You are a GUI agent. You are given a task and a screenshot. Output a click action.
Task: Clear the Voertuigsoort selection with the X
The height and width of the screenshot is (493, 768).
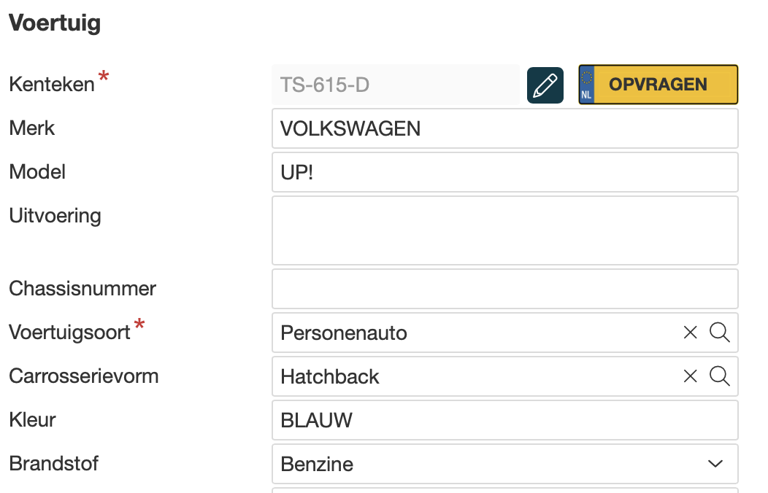tap(690, 333)
